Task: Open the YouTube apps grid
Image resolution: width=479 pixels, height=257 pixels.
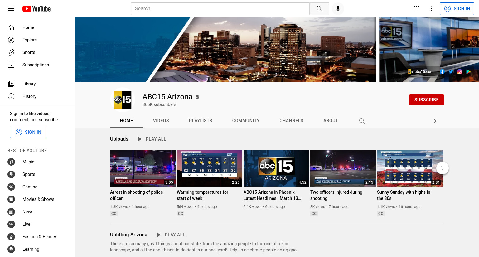Action: pyautogui.click(x=416, y=9)
